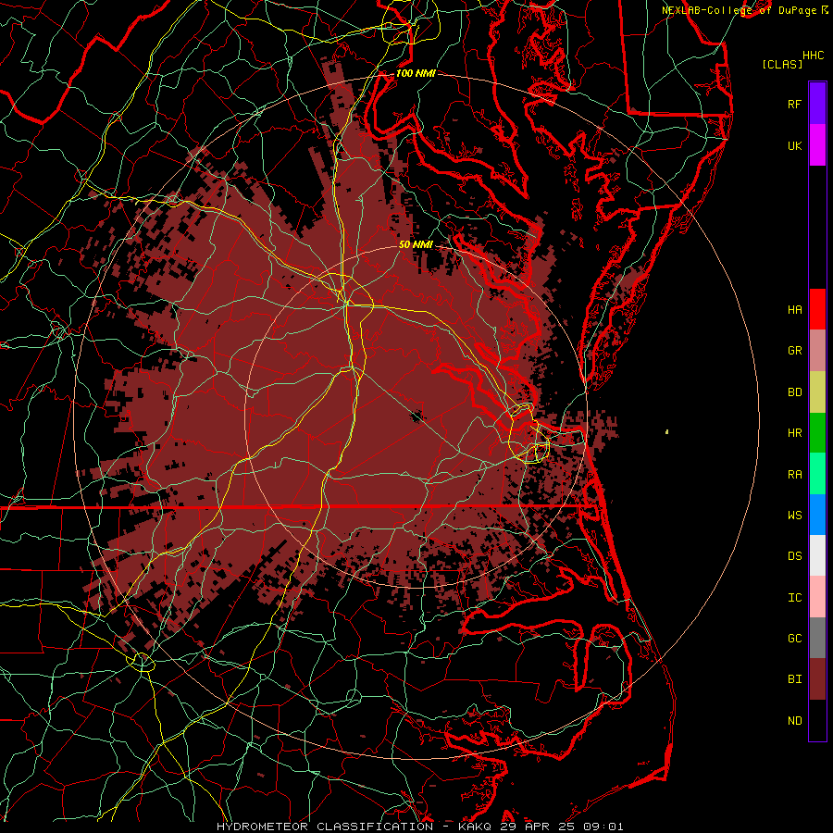
Task: Click the IC pink legend swatch
Action: [817, 597]
